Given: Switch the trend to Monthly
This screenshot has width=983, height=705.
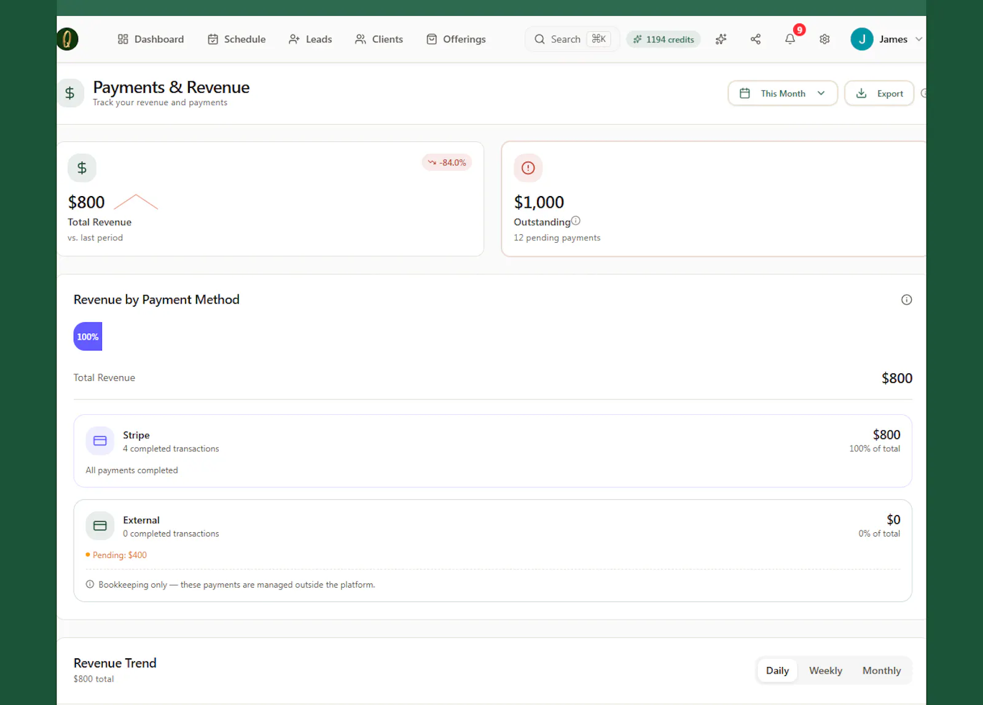Looking at the screenshot, I should (882, 671).
